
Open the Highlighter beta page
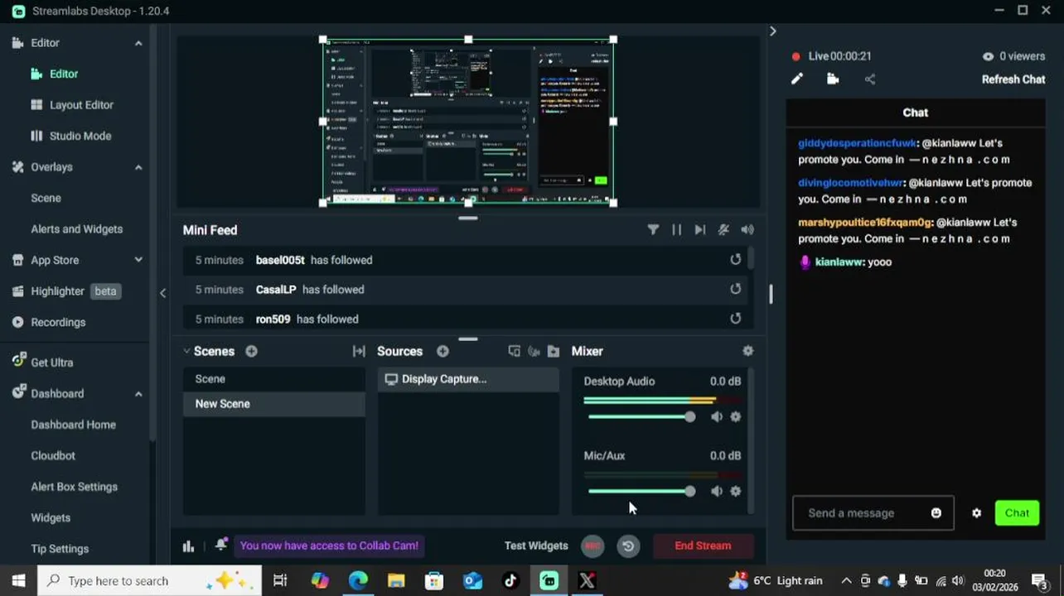coord(66,291)
